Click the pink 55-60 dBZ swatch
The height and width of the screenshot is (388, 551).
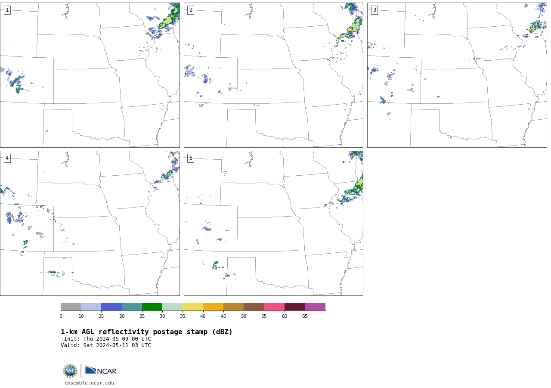274,307
